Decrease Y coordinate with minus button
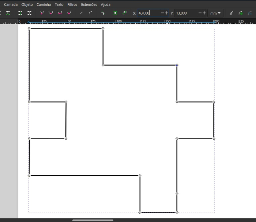Viewport: 256px width, 222px height. click(x=200, y=13)
